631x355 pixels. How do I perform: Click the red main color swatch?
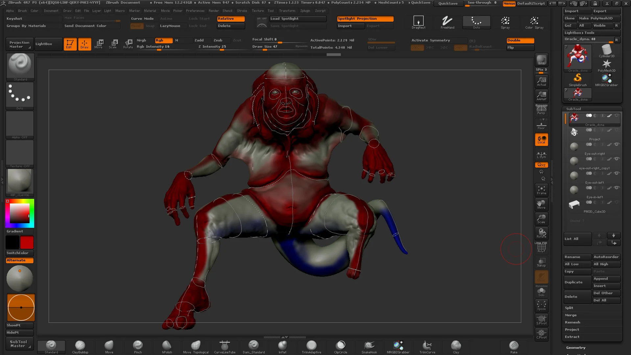tap(27, 243)
